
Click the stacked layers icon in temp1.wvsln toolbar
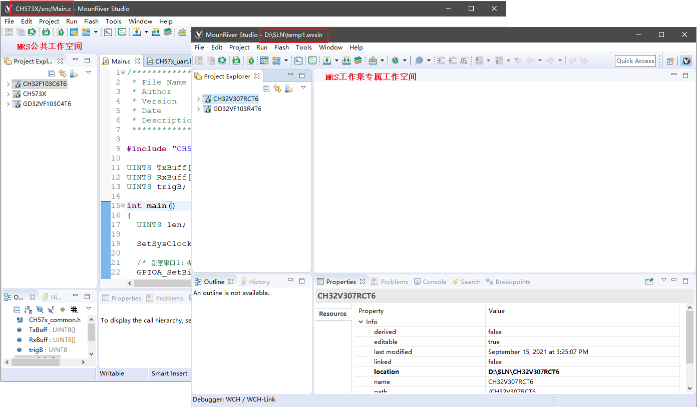tap(358, 60)
